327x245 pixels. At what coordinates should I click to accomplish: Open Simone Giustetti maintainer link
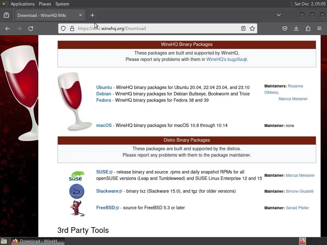[300, 191]
